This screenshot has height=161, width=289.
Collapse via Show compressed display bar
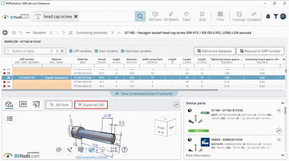[144, 94]
